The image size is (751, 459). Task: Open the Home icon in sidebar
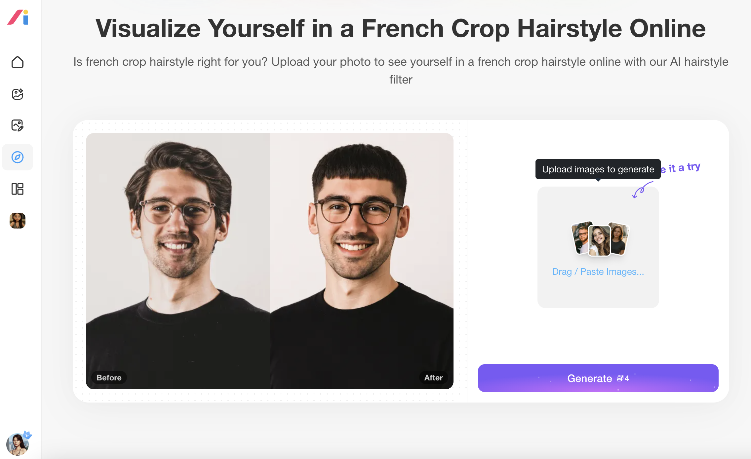click(18, 62)
